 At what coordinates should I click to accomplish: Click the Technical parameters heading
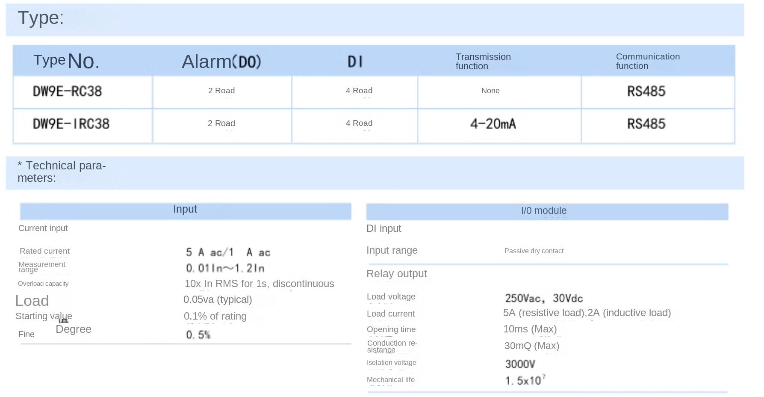pos(62,172)
